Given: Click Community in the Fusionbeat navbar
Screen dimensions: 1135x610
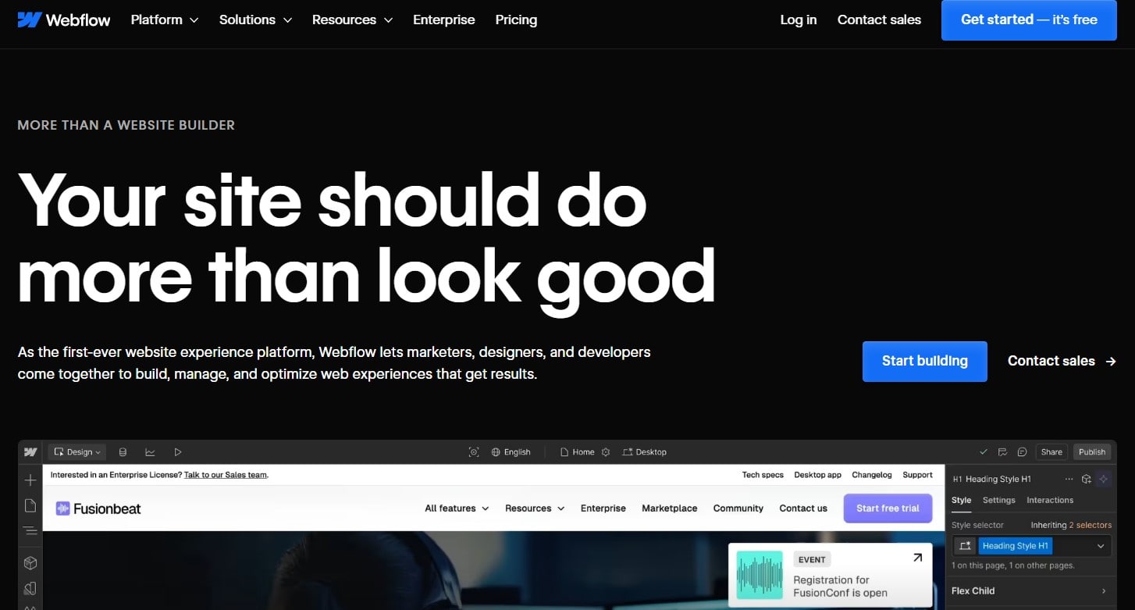Looking at the screenshot, I should click(738, 508).
